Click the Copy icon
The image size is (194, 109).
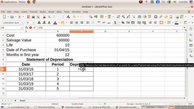pyautogui.click(x=49, y=17)
